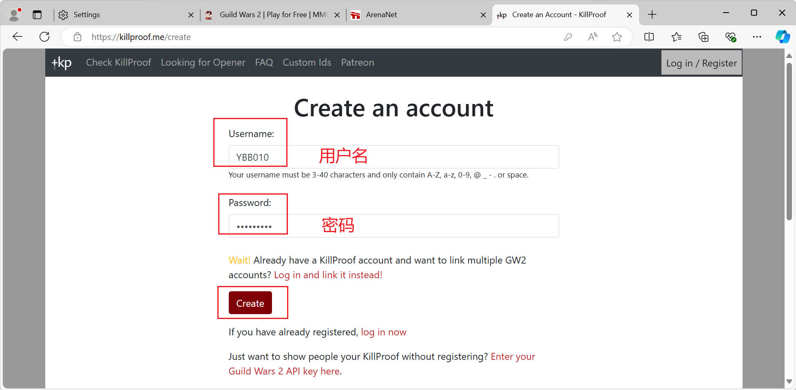Click the kp logo in navbar

point(62,63)
